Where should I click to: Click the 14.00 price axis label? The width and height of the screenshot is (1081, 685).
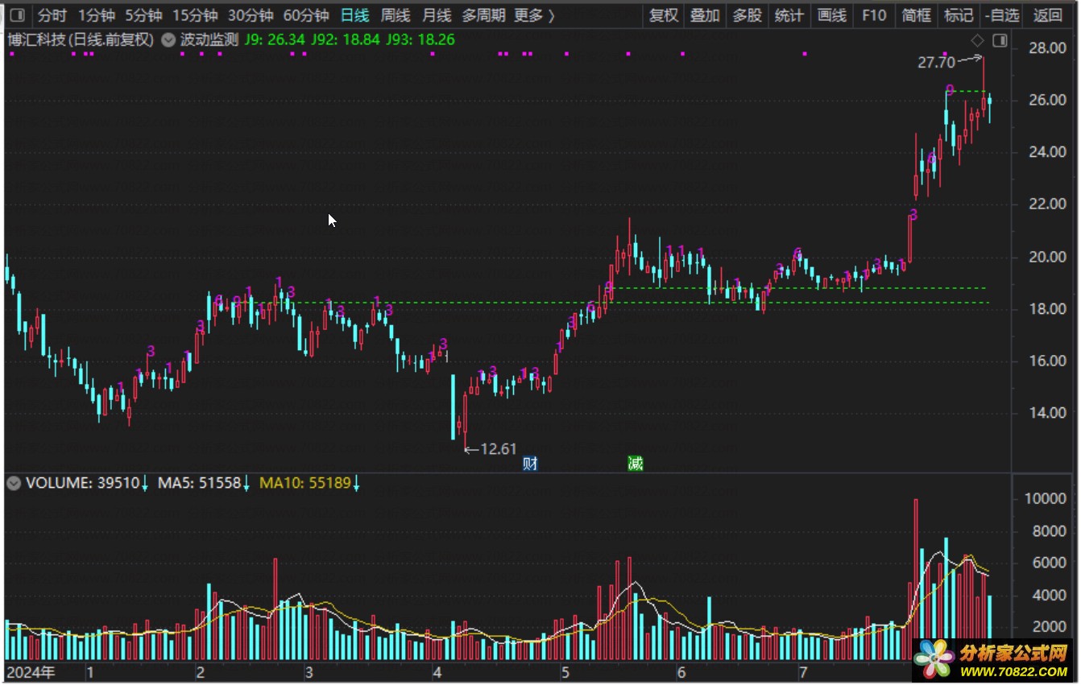click(x=1047, y=413)
